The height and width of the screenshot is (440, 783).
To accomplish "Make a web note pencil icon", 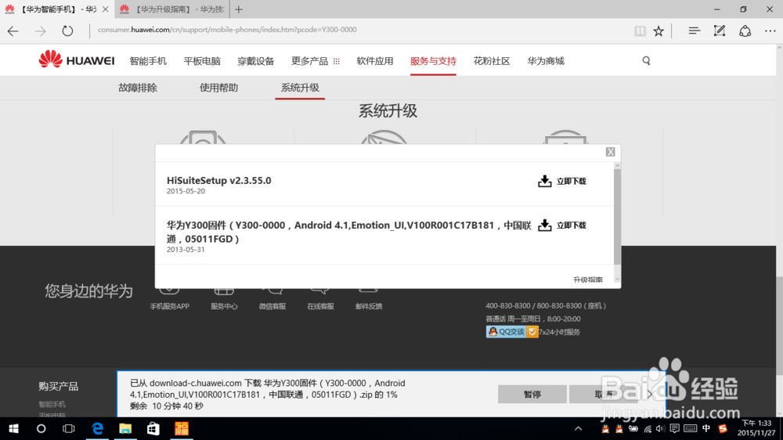I will pos(720,31).
